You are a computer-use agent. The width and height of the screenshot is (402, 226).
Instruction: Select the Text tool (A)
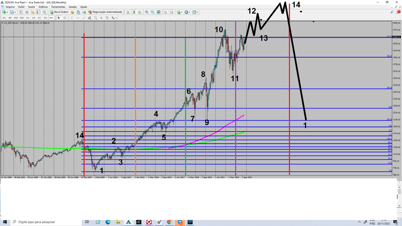point(101,17)
